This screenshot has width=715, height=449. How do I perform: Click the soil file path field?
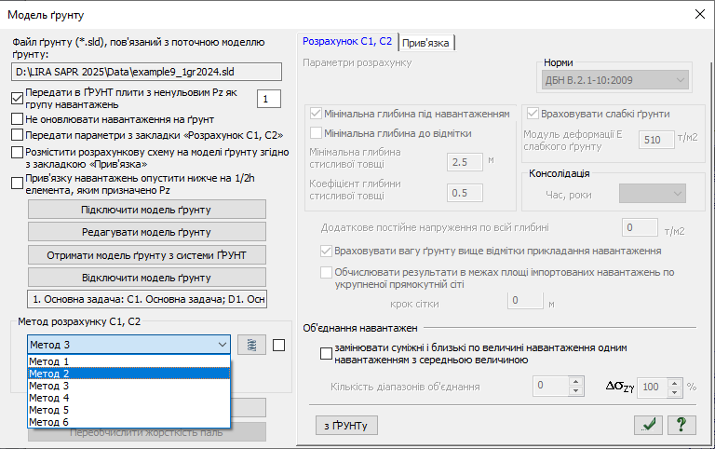click(x=147, y=71)
